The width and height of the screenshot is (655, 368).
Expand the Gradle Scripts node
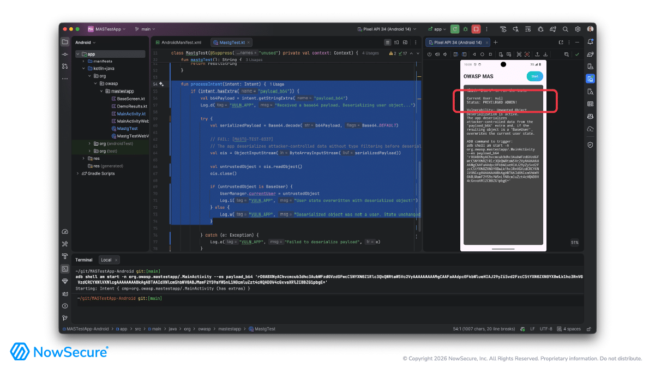pos(78,173)
